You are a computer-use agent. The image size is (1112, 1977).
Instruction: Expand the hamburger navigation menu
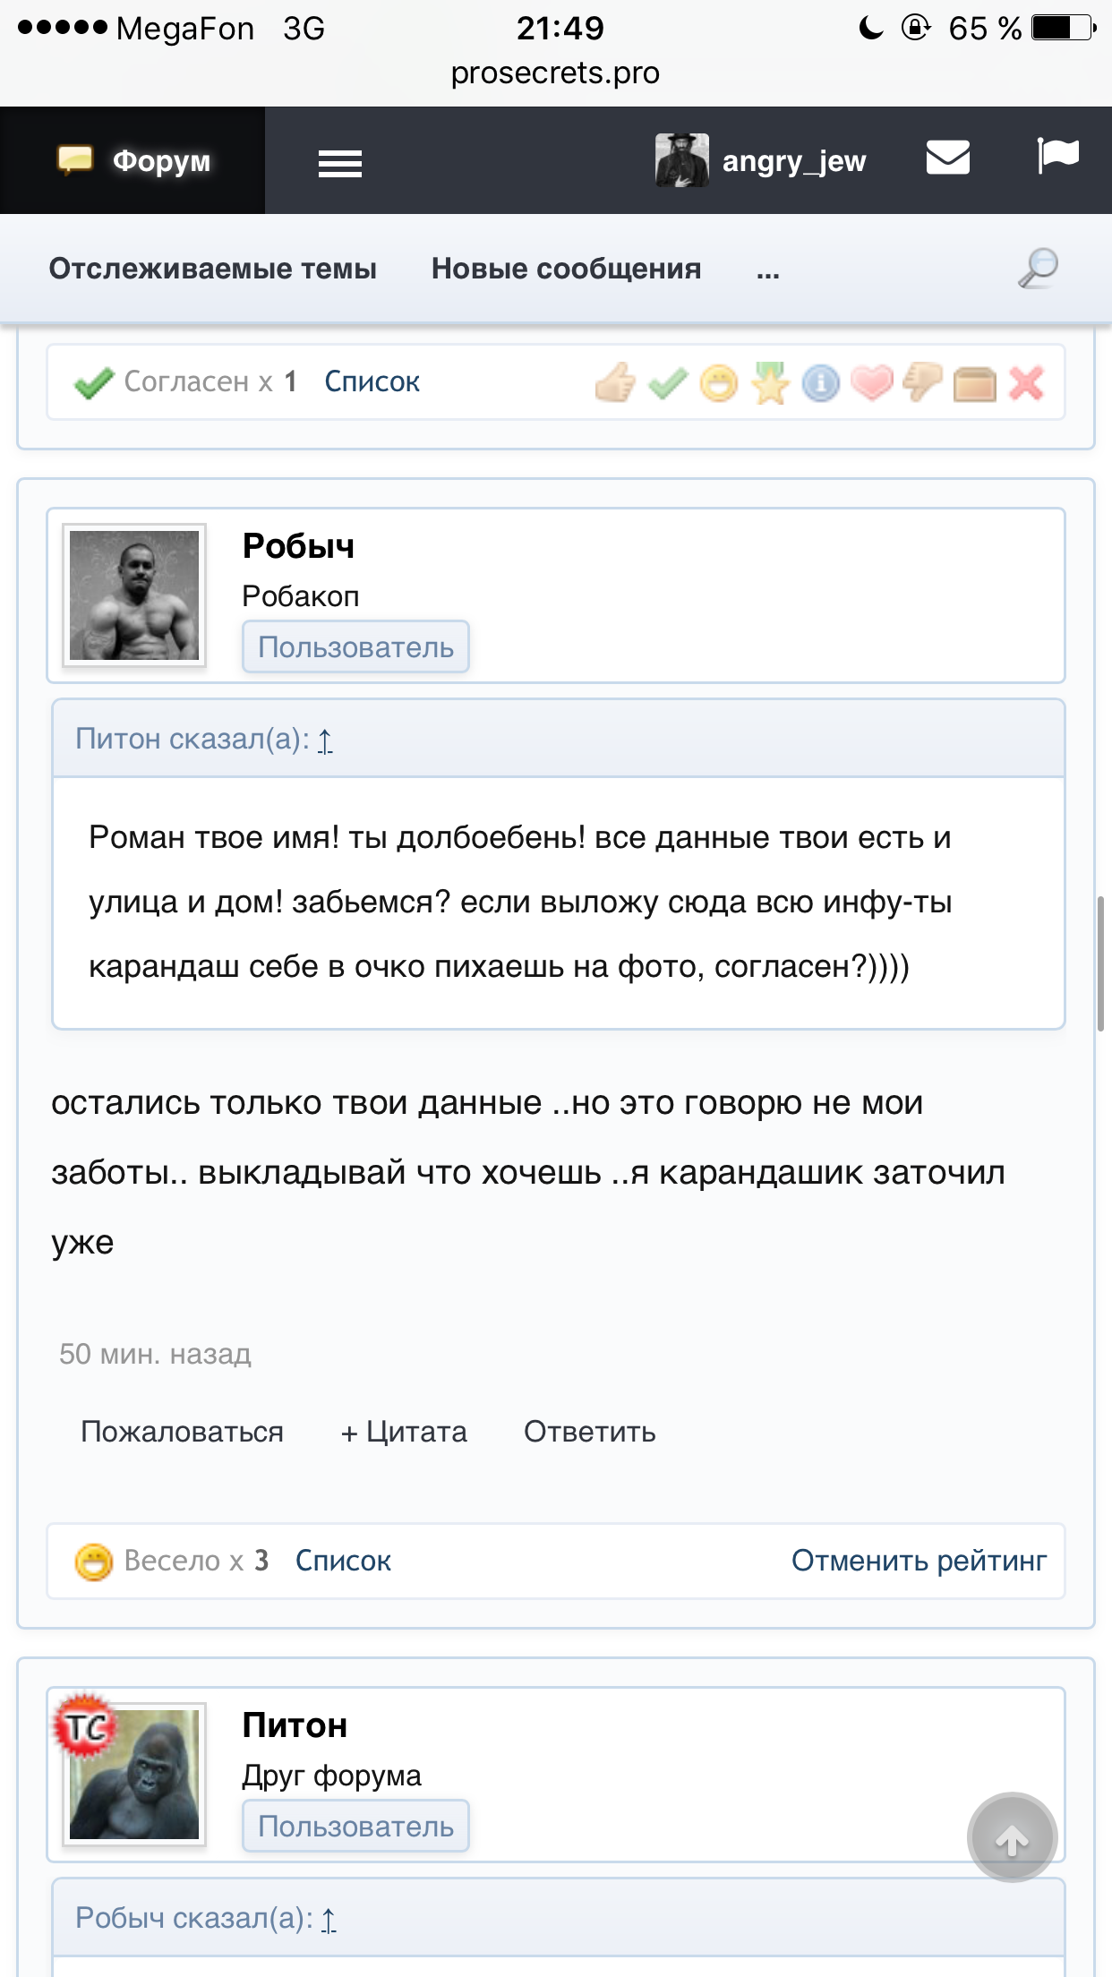(x=340, y=163)
